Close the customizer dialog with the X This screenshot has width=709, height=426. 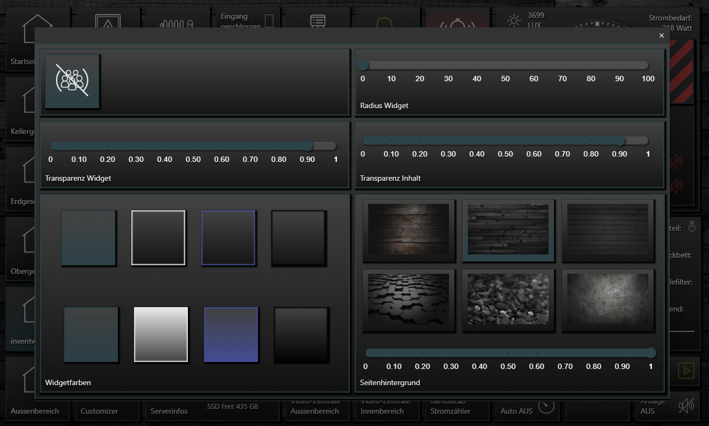coord(661,35)
